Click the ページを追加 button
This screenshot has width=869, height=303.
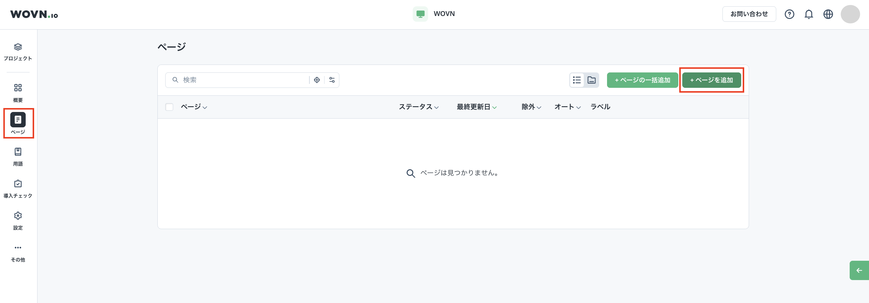tap(711, 80)
